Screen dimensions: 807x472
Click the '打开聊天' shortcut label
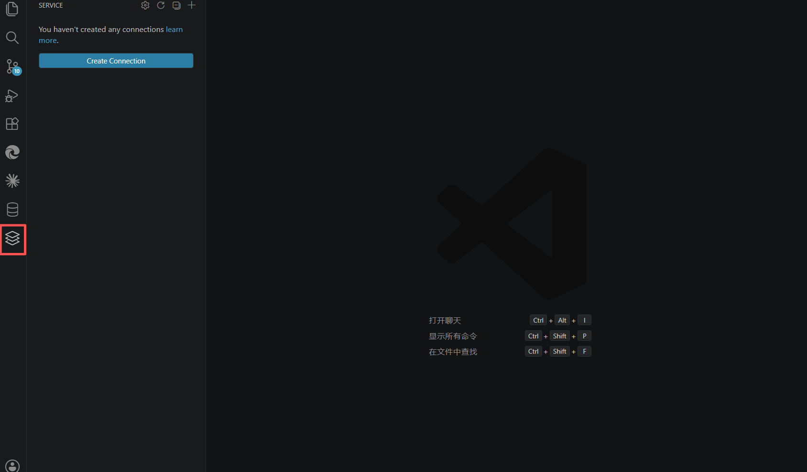click(x=445, y=320)
